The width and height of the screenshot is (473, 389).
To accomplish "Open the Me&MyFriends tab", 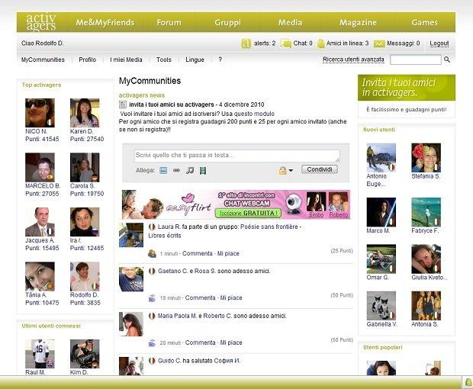I will pyautogui.click(x=103, y=22).
